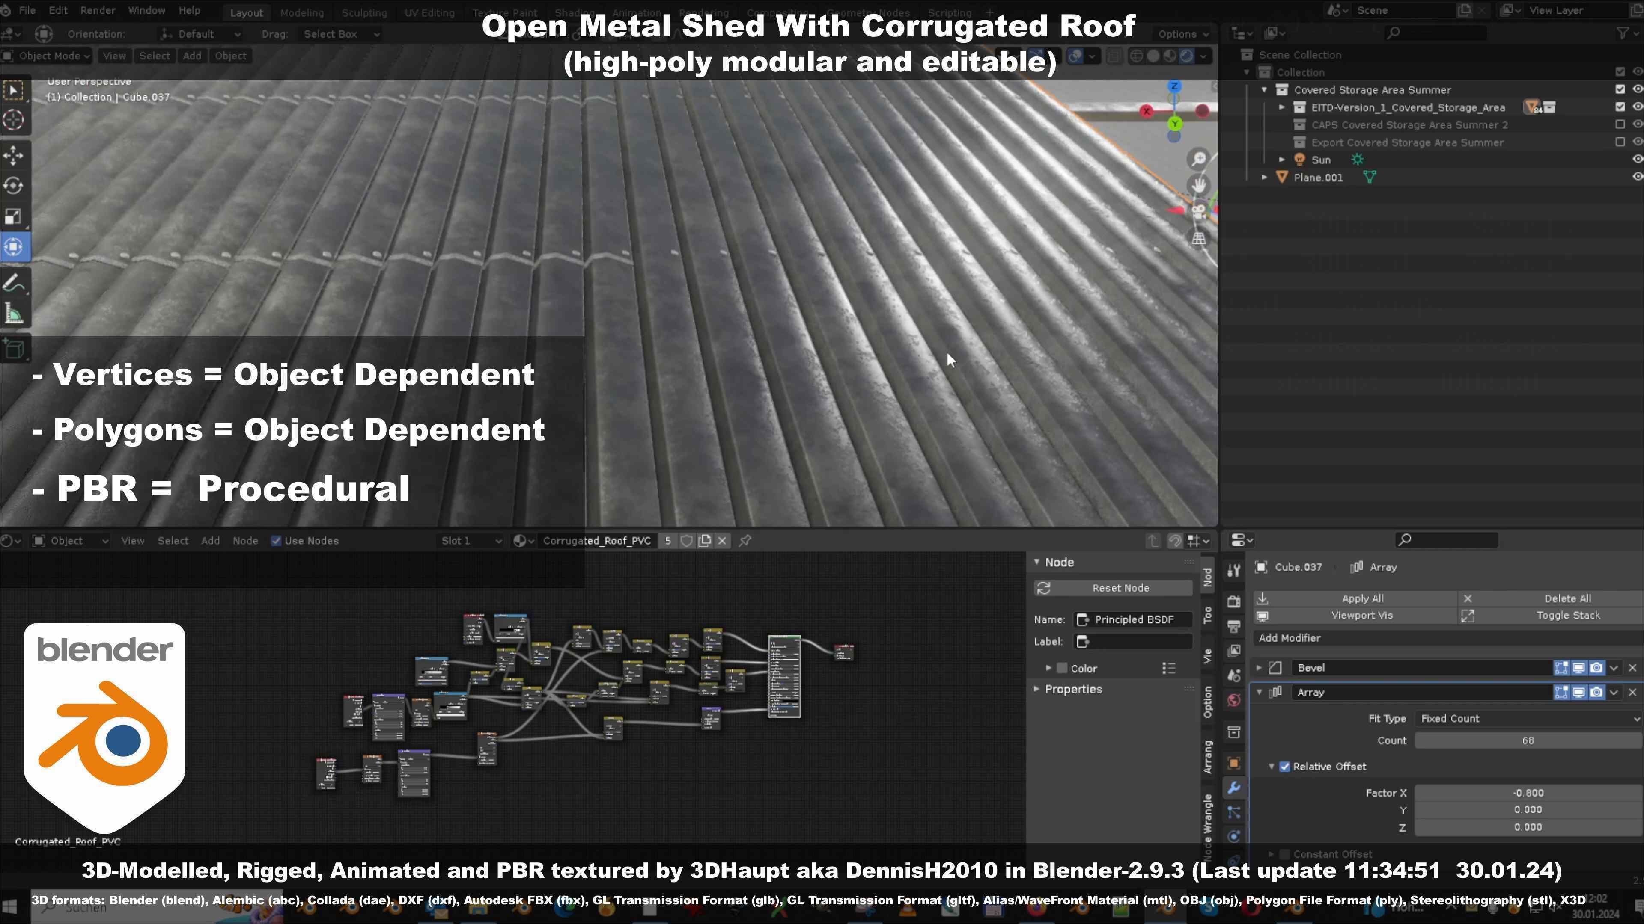Open the Render properties tab
Image resolution: width=1644 pixels, height=924 pixels.
(1233, 601)
